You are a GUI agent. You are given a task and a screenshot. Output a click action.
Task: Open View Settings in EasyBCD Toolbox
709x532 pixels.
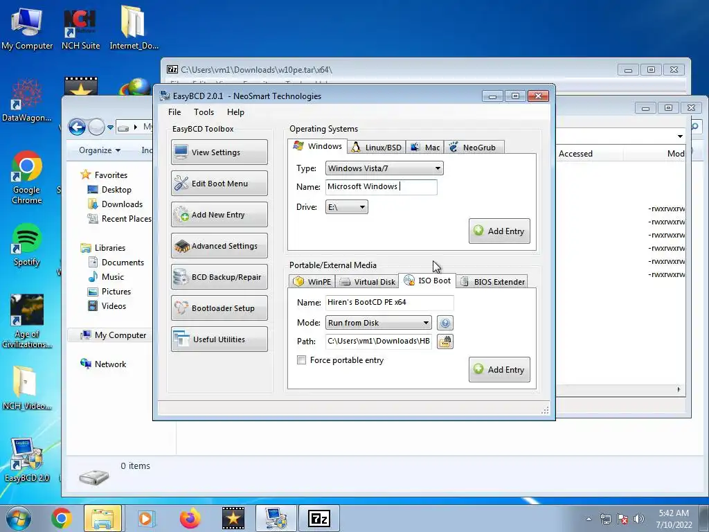pos(219,152)
